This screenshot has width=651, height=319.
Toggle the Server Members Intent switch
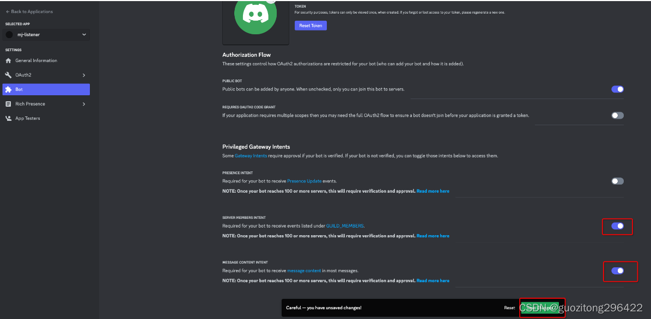pyautogui.click(x=617, y=226)
